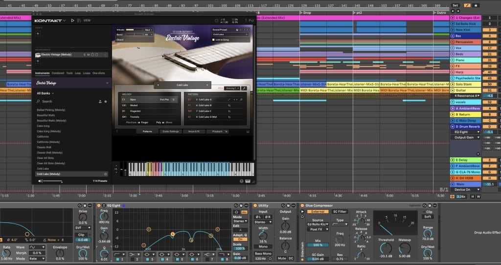Image resolution: width=501 pixels, height=265 pixels.
Task: Expand the Electric Vintage library chevron
Action: pyautogui.click(x=107, y=83)
